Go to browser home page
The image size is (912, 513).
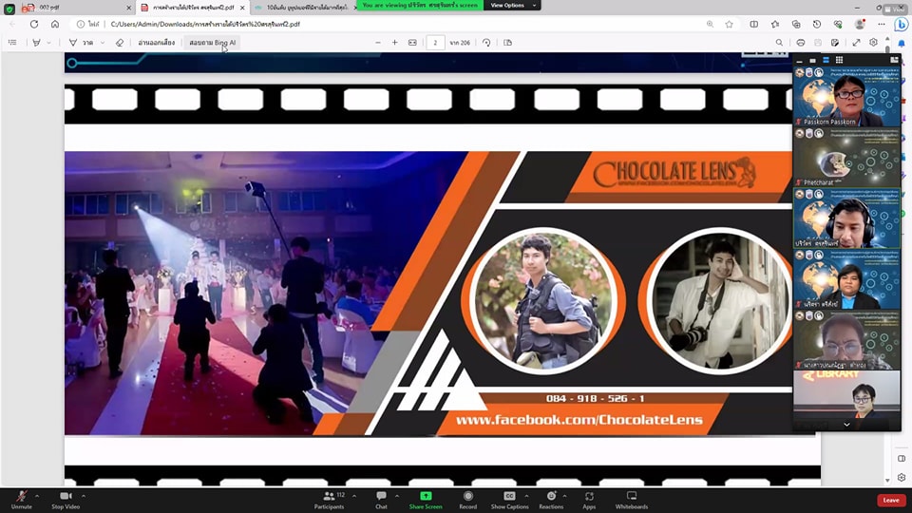pos(55,25)
